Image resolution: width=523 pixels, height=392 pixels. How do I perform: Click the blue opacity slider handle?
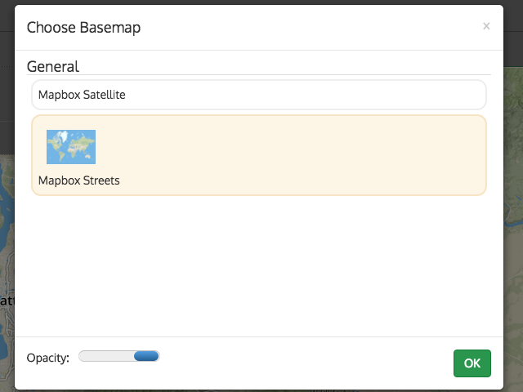[146, 356]
